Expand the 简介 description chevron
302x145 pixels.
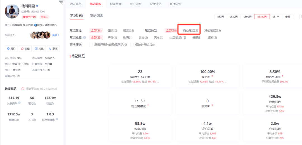[56, 25]
